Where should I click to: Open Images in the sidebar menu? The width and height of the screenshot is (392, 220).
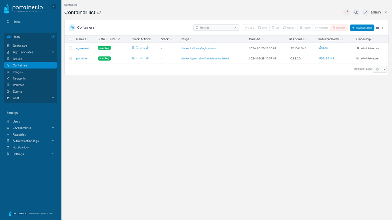tap(18, 72)
